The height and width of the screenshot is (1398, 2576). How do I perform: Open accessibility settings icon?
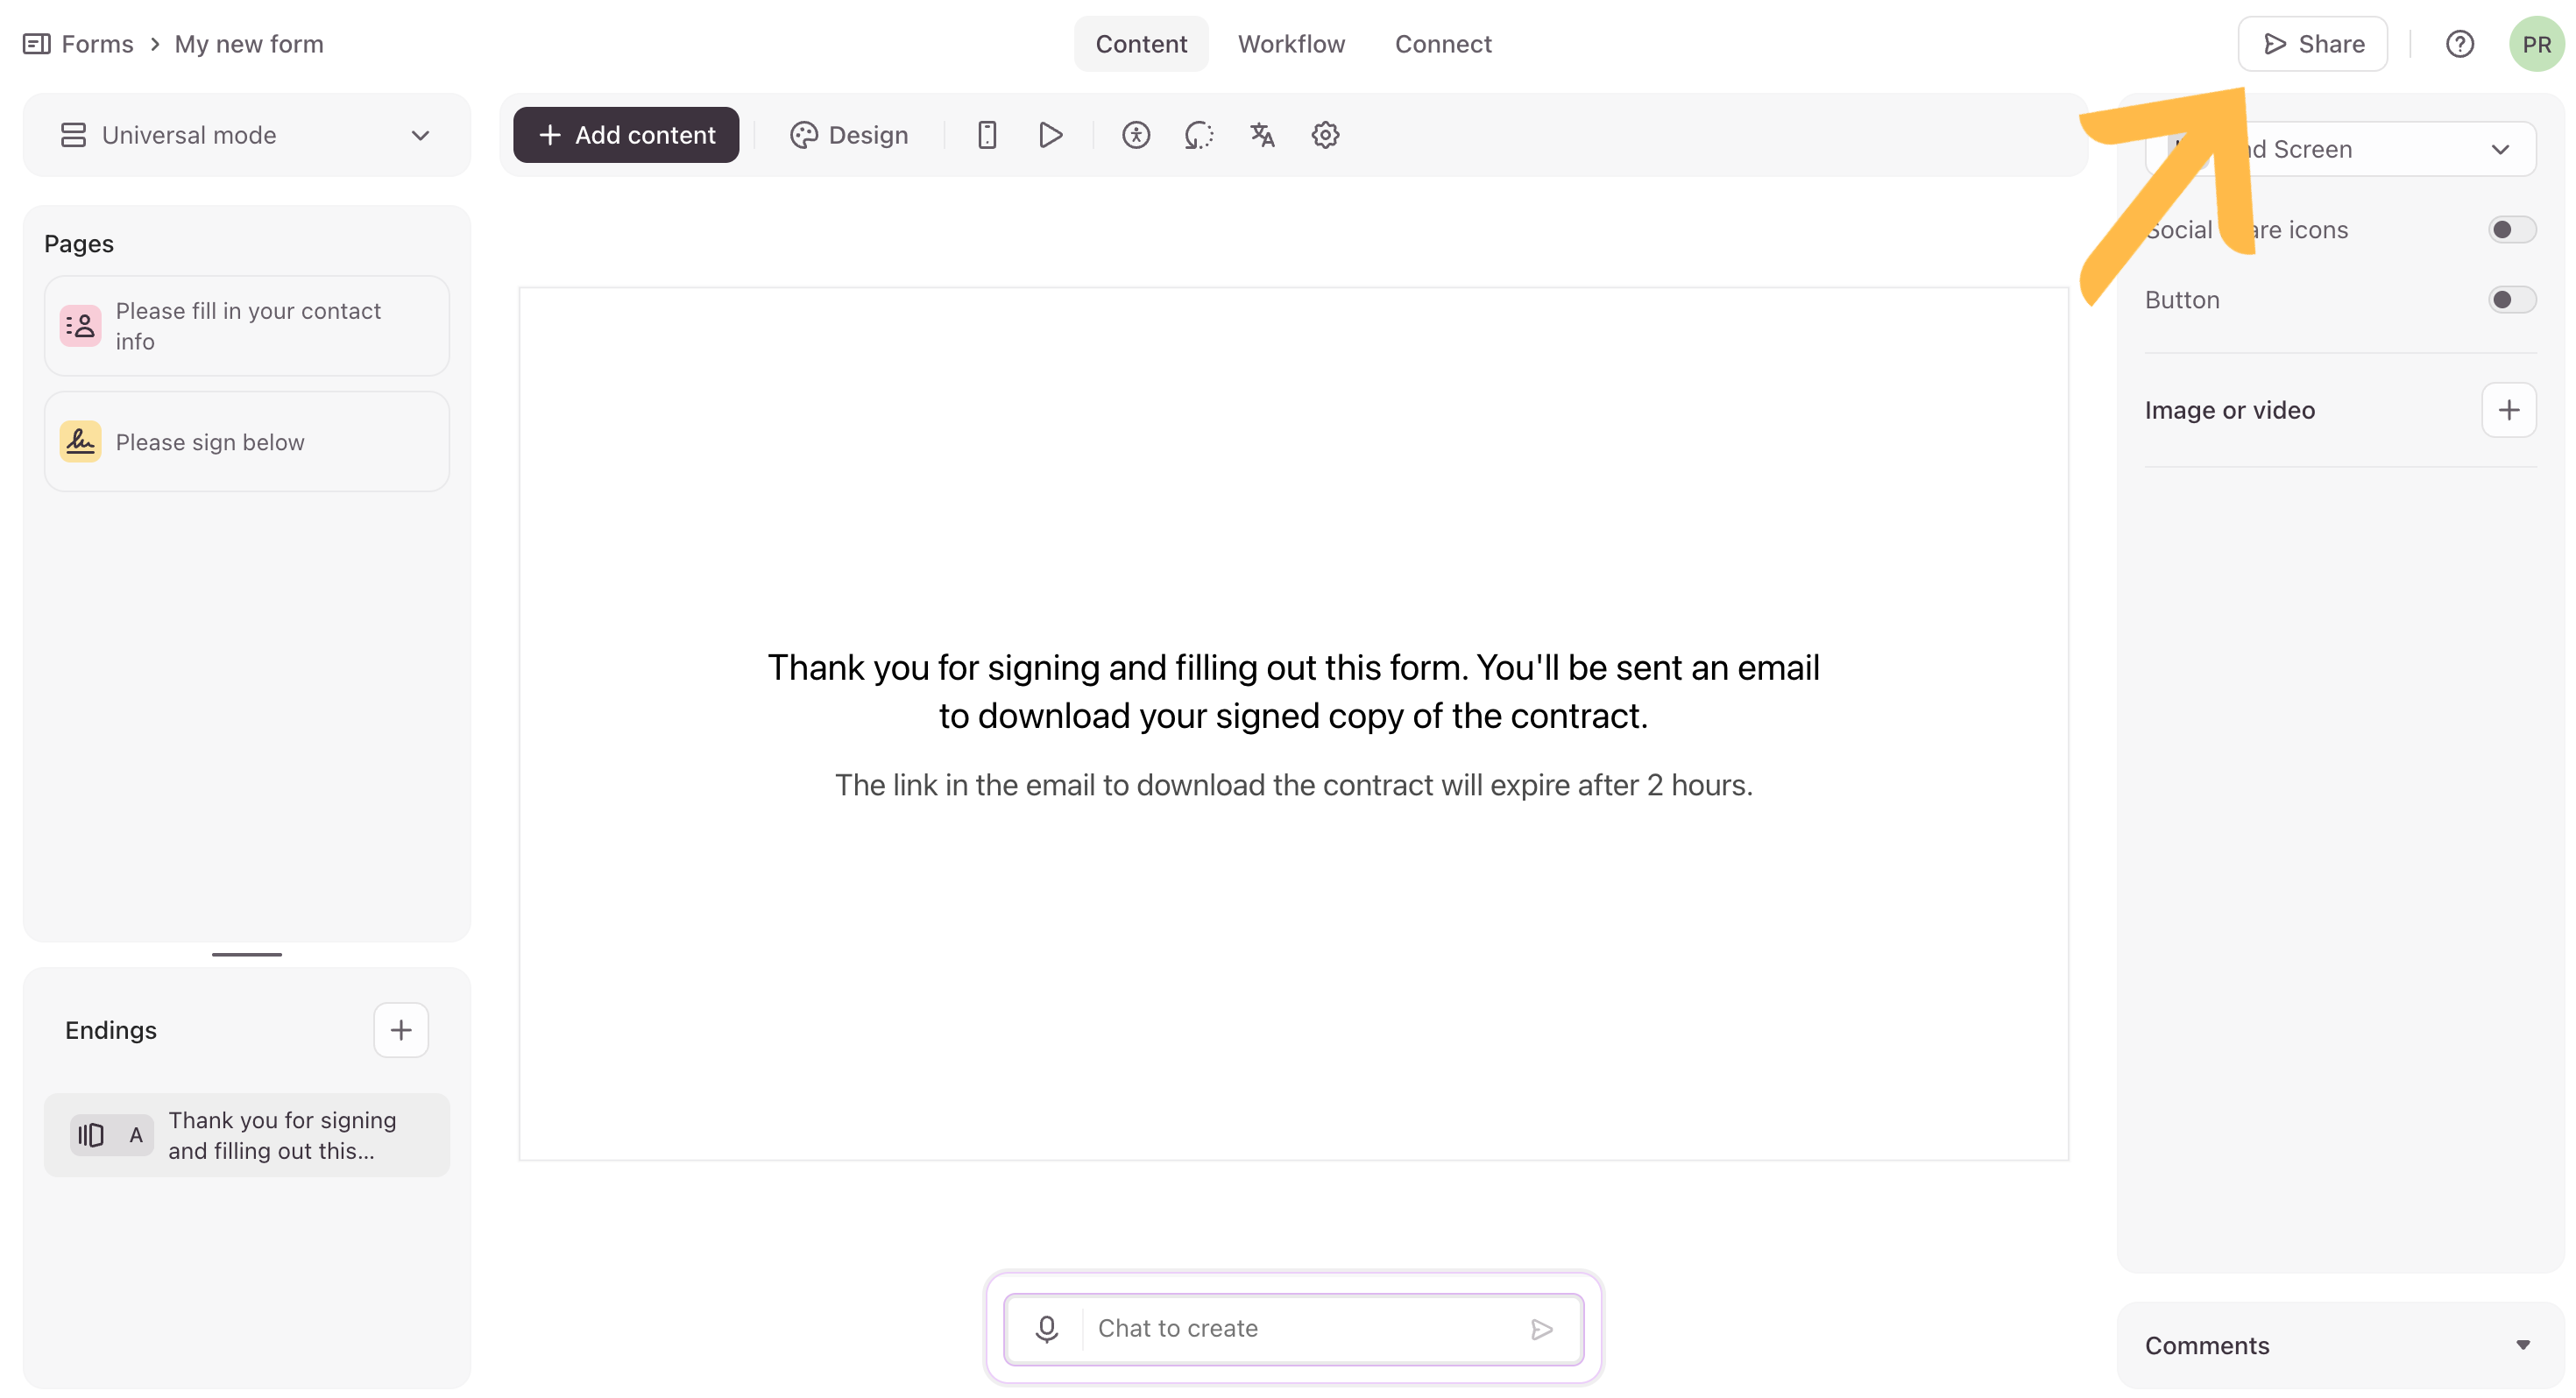tap(1135, 135)
